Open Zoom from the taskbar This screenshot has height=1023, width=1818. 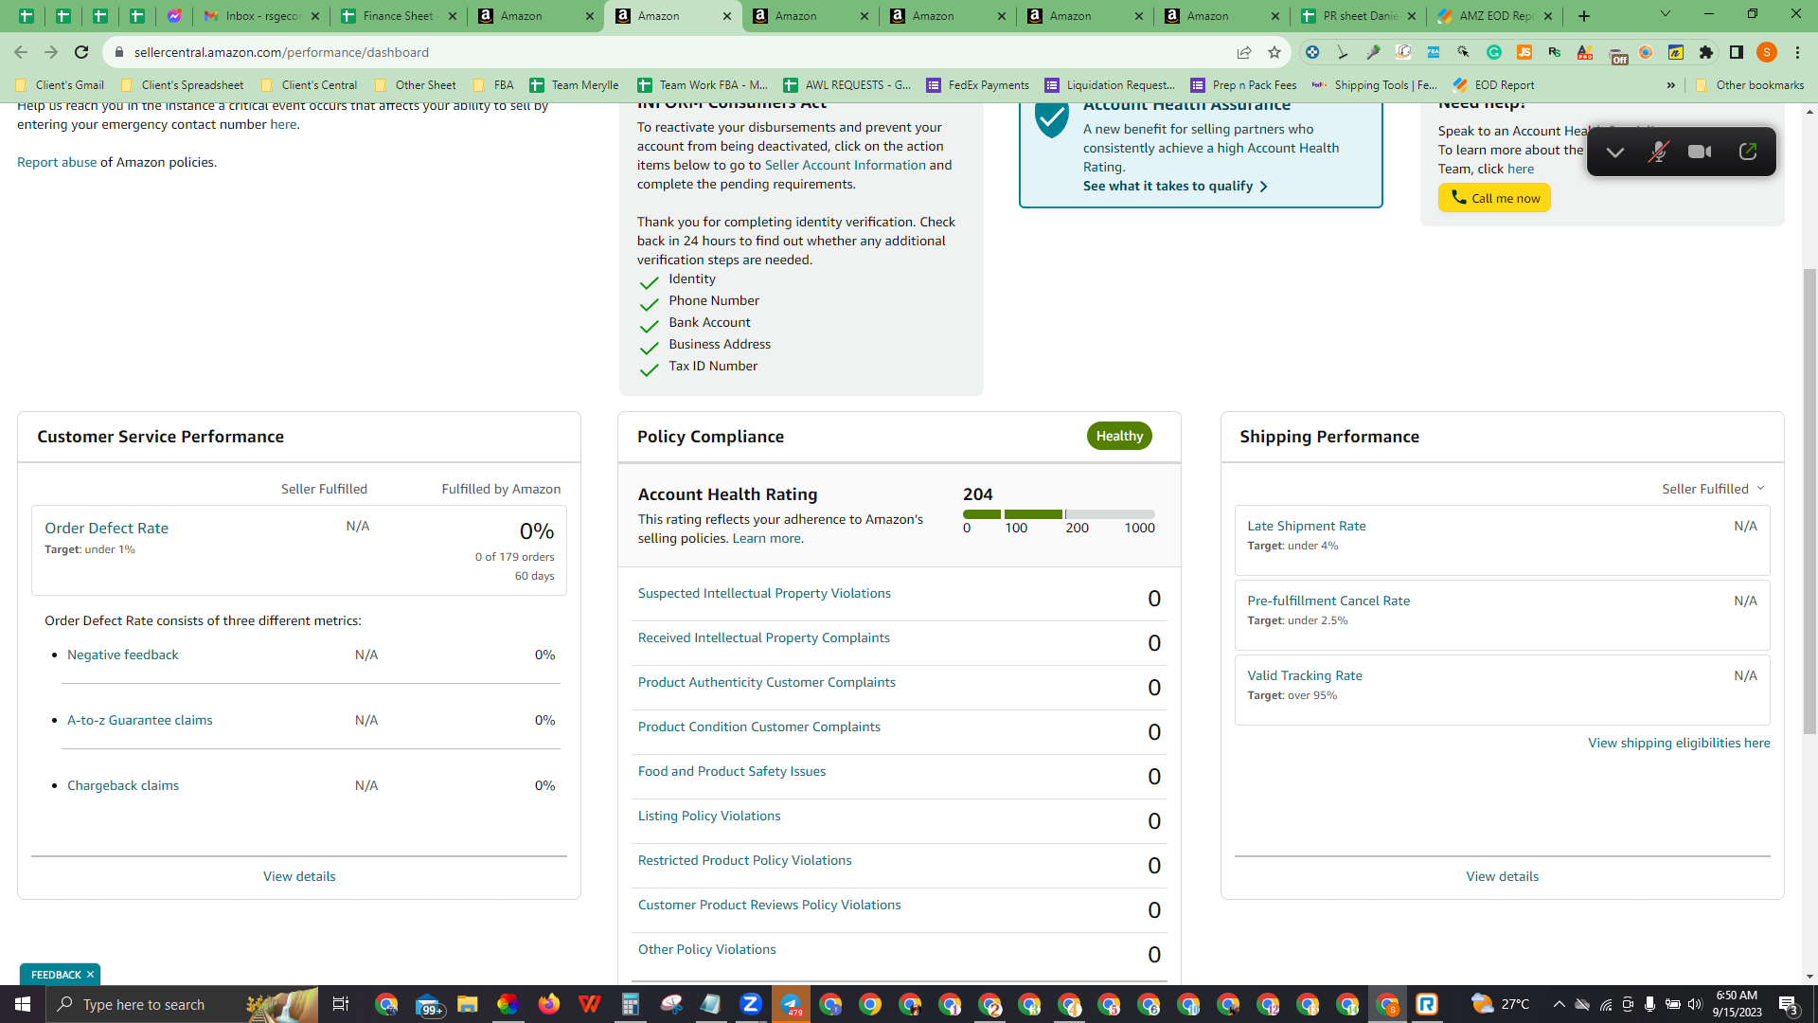click(x=751, y=1004)
